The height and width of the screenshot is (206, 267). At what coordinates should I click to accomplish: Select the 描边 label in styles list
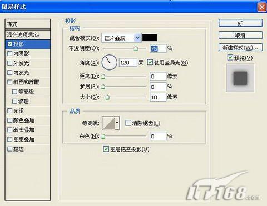click(18, 149)
